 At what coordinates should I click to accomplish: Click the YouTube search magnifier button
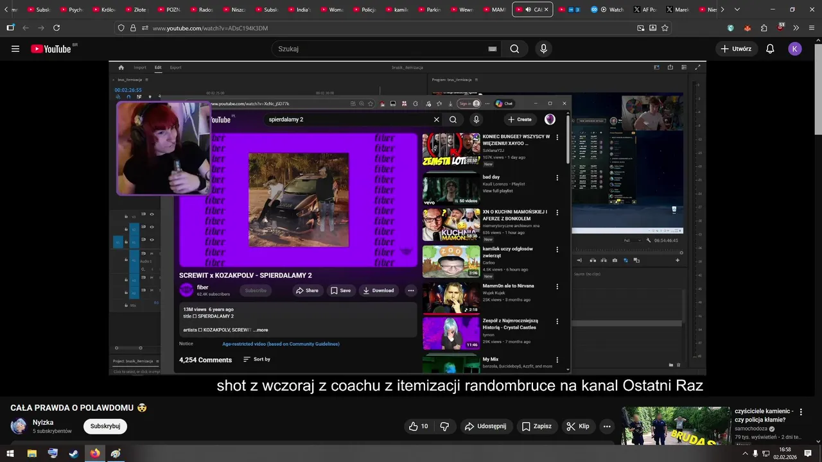[514, 49]
